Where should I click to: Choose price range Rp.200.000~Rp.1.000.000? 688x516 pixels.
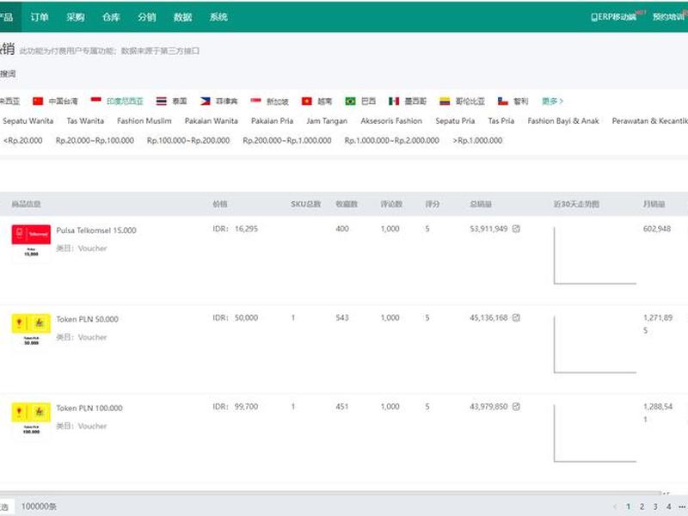pyautogui.click(x=287, y=140)
